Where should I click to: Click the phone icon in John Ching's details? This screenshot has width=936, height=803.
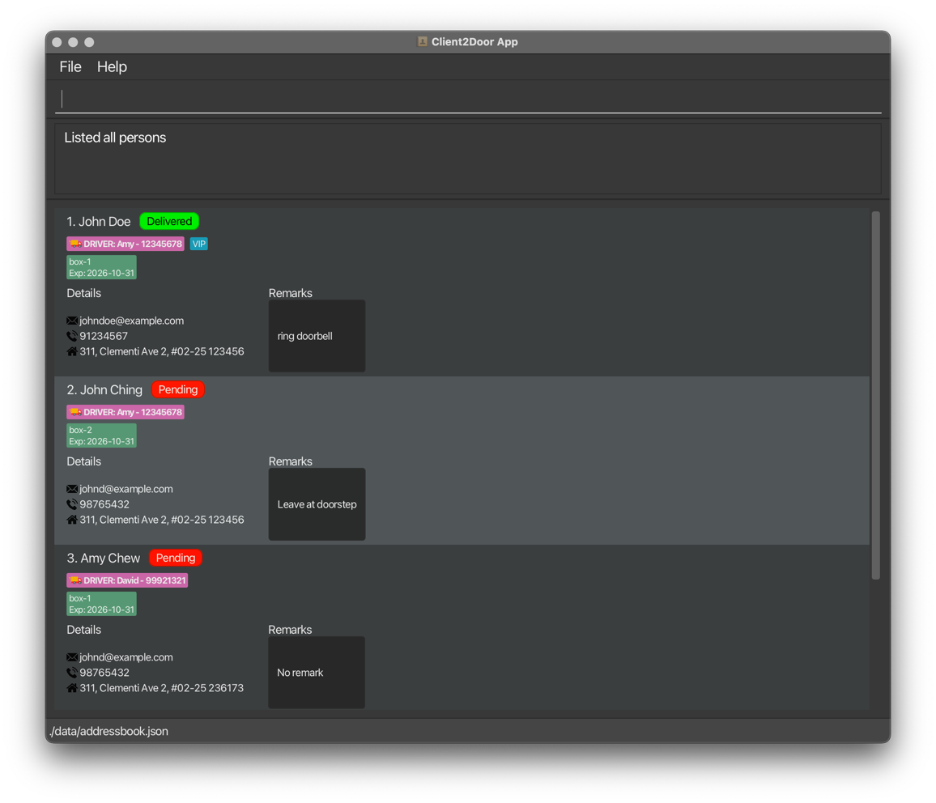click(72, 504)
